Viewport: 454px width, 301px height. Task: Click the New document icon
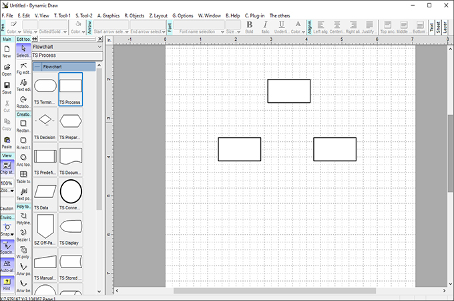pos(7,52)
